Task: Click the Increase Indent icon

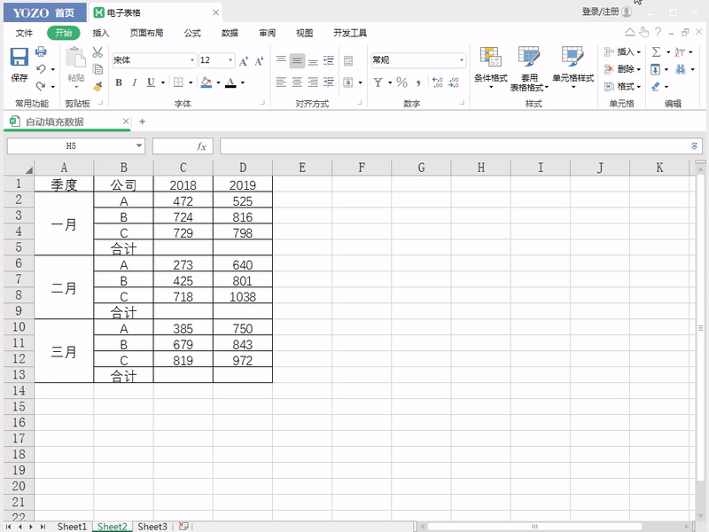Action: tap(329, 82)
